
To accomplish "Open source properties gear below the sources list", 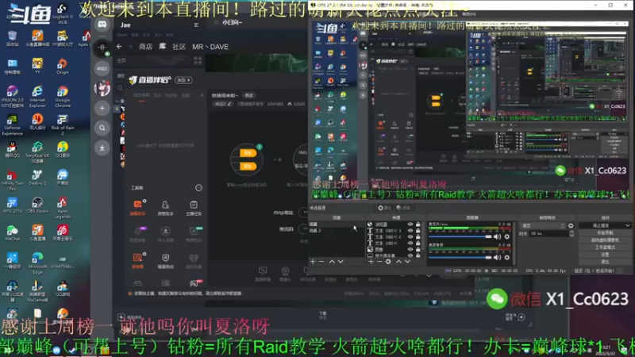I will click(388, 262).
